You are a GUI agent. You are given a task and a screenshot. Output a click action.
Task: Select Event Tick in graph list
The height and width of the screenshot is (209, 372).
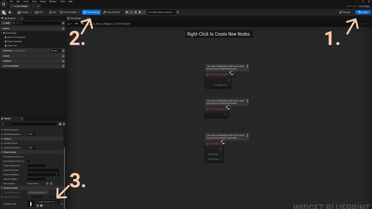click(12, 46)
